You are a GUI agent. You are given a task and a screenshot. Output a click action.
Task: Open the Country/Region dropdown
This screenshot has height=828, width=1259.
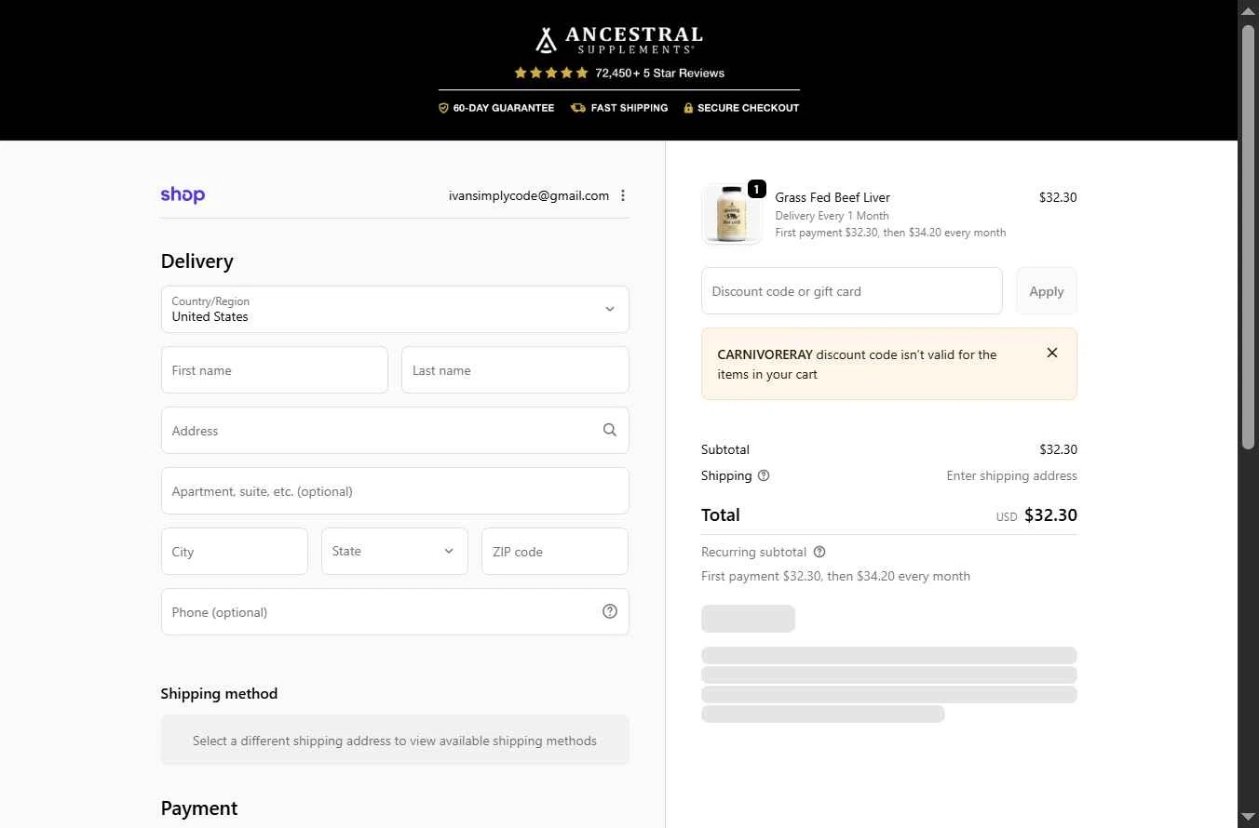click(x=395, y=309)
